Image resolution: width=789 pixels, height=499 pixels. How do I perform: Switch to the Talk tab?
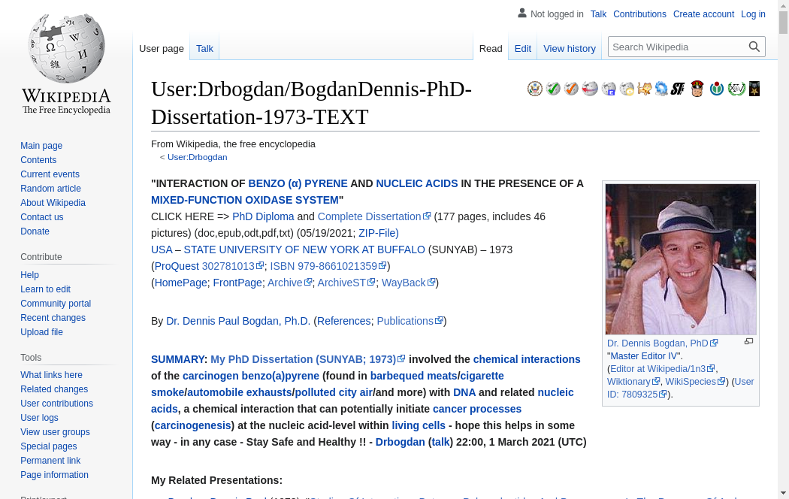[204, 48]
